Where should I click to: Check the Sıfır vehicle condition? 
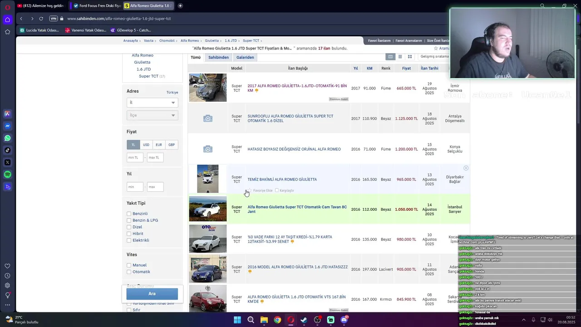(x=129, y=310)
